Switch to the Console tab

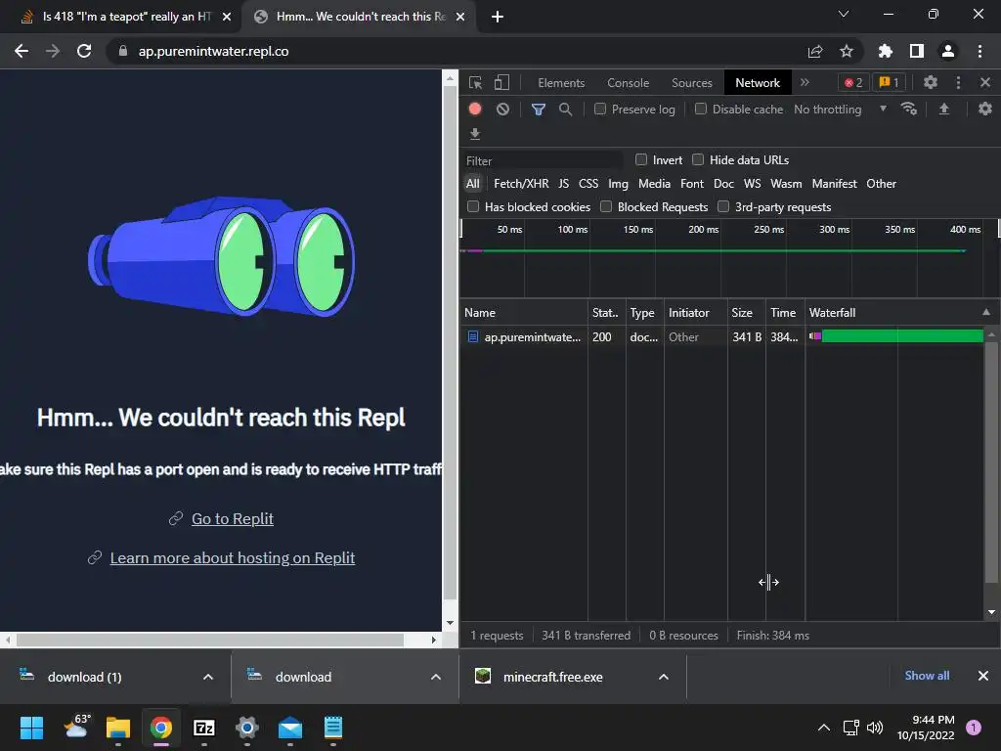pyautogui.click(x=629, y=83)
